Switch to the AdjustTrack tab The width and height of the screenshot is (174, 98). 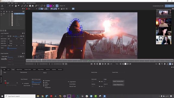point(19,70)
